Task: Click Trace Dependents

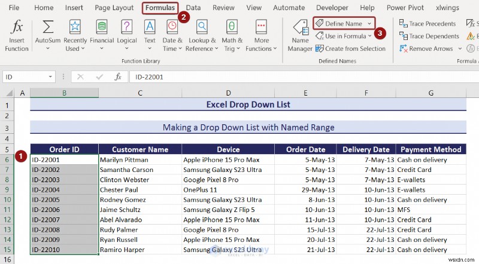Action: pyautogui.click(x=429, y=36)
